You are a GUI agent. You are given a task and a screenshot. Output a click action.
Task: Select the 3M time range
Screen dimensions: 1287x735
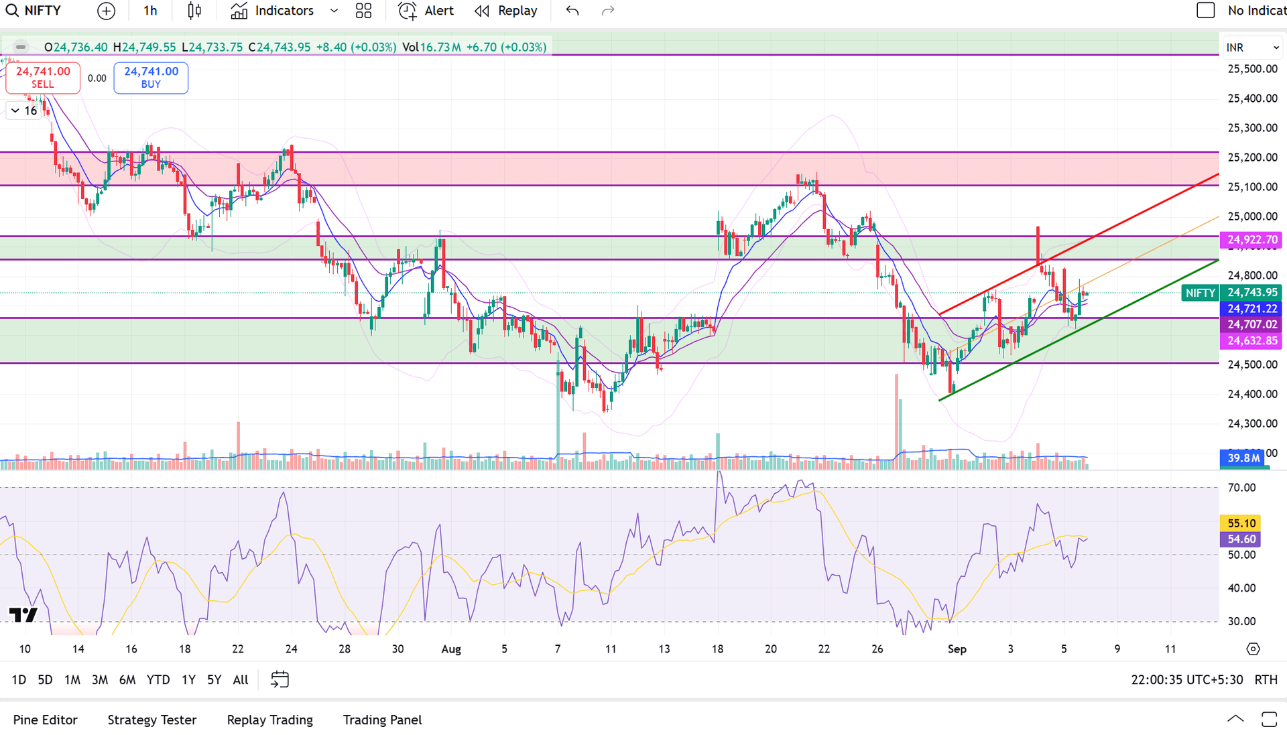100,680
